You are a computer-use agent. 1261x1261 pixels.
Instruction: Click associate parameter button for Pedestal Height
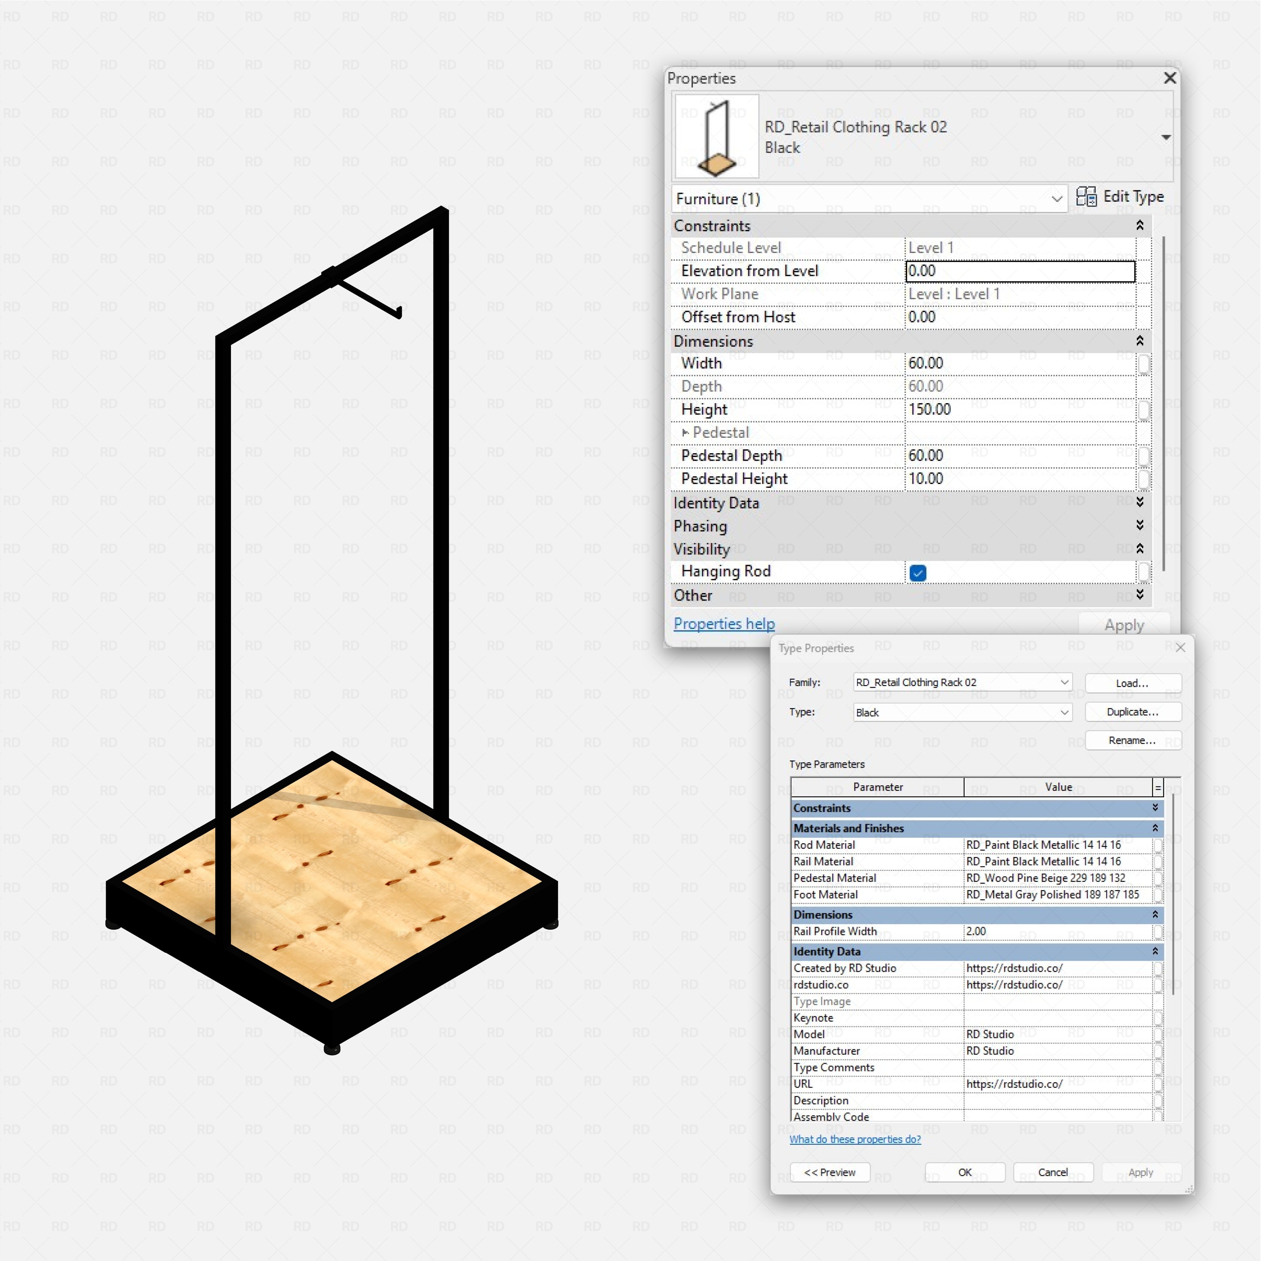click(x=1144, y=480)
